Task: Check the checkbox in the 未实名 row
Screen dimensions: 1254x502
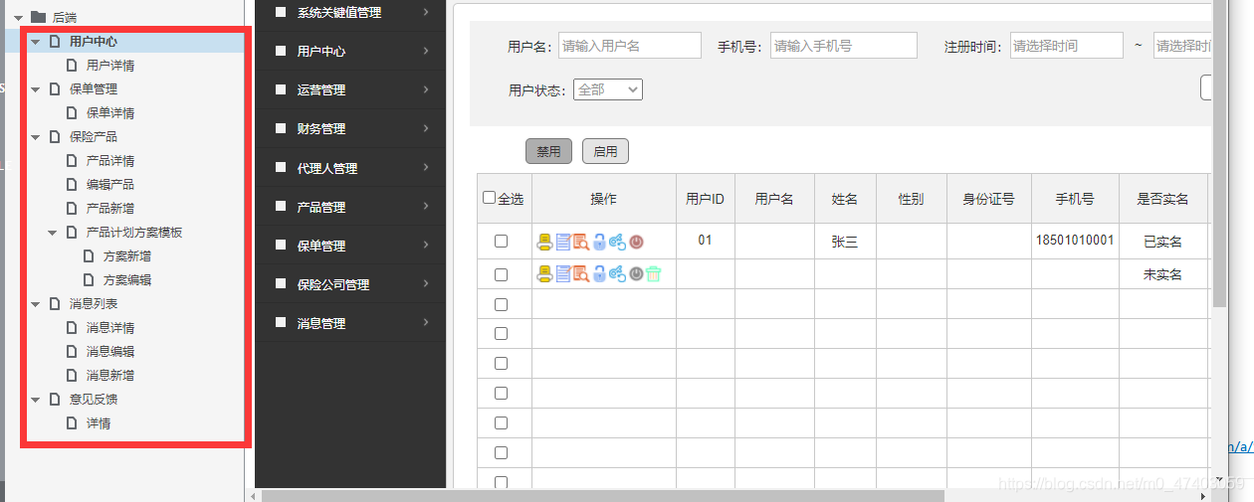Action: 502,274
